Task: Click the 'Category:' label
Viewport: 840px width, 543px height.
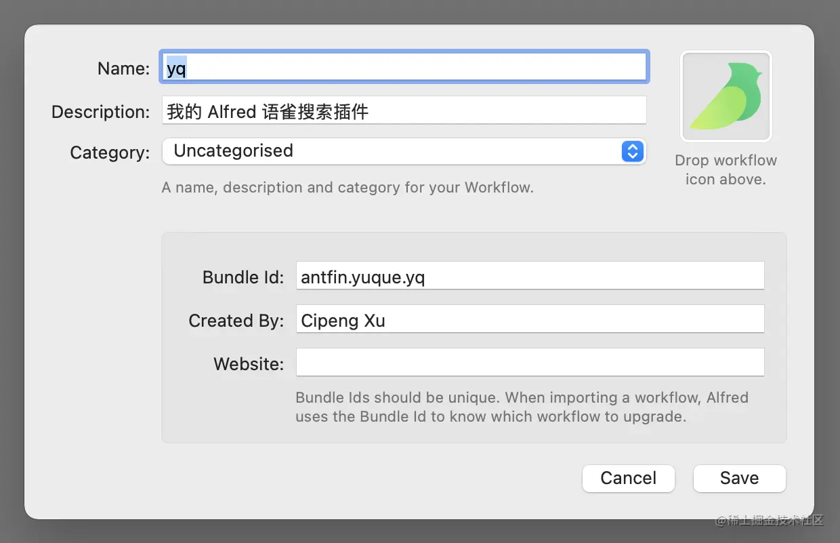Action: (110, 153)
